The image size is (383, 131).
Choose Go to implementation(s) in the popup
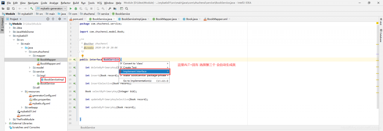click(144, 81)
